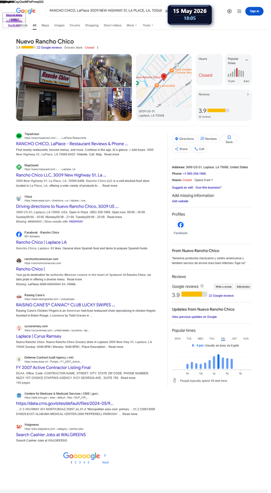Open the Facebook profile icon in Profiles
The height and width of the screenshot is (493, 271).
click(x=180, y=225)
